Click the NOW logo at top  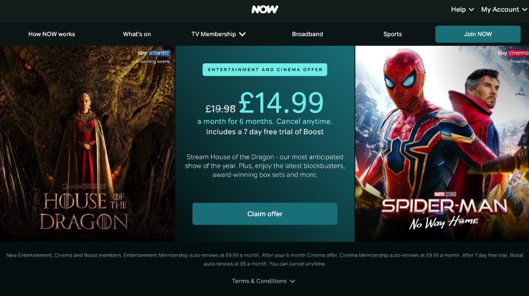click(x=264, y=9)
